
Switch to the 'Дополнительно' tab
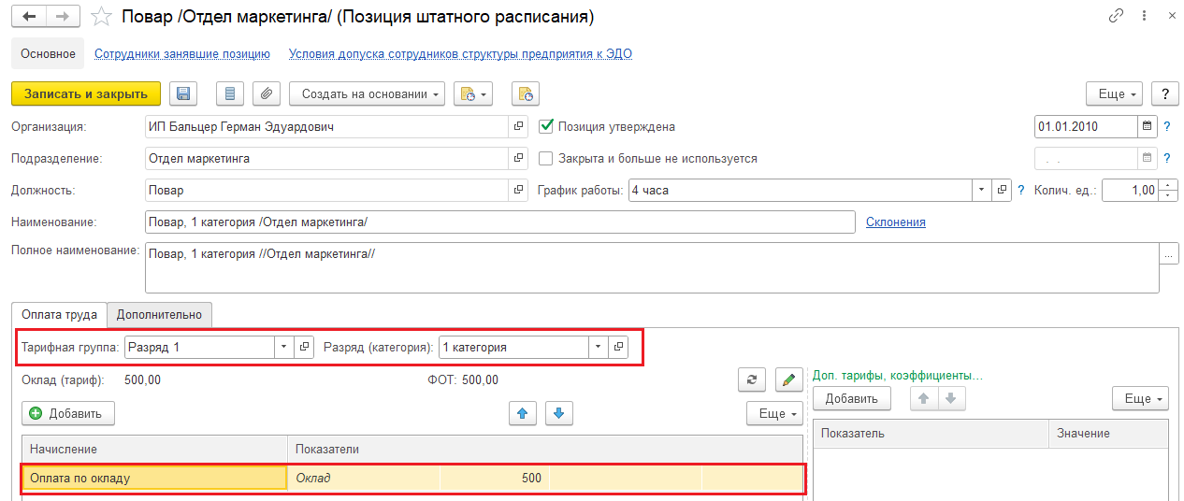(160, 314)
